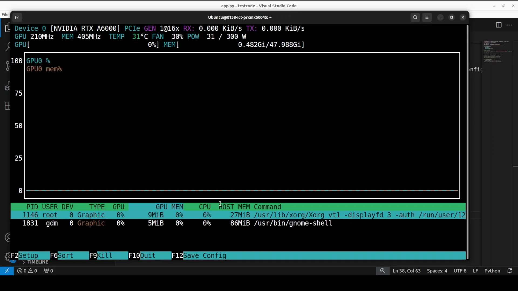Click errors and warnings count indicator
The height and width of the screenshot is (291, 518).
coord(27,271)
